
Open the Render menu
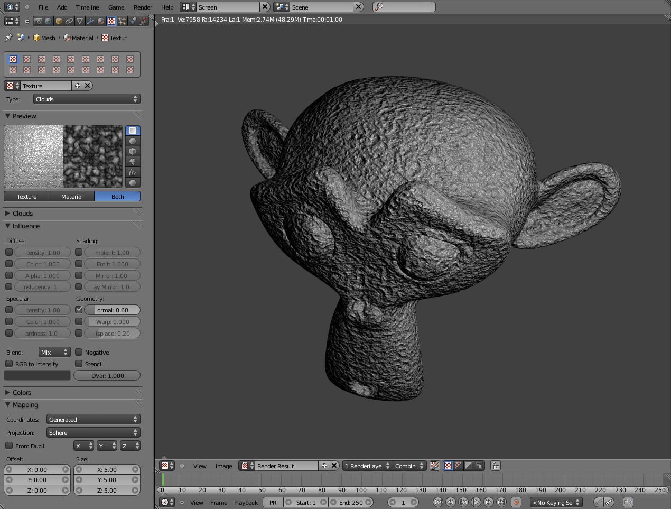(x=143, y=7)
